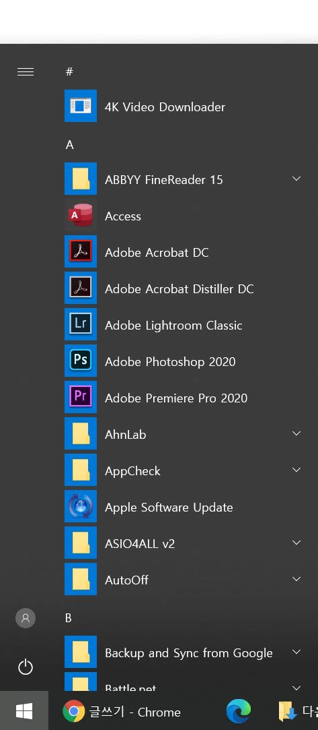318x730 pixels.
Task: Expand Backup and Sync from Google chevron
Action: pyautogui.click(x=296, y=652)
